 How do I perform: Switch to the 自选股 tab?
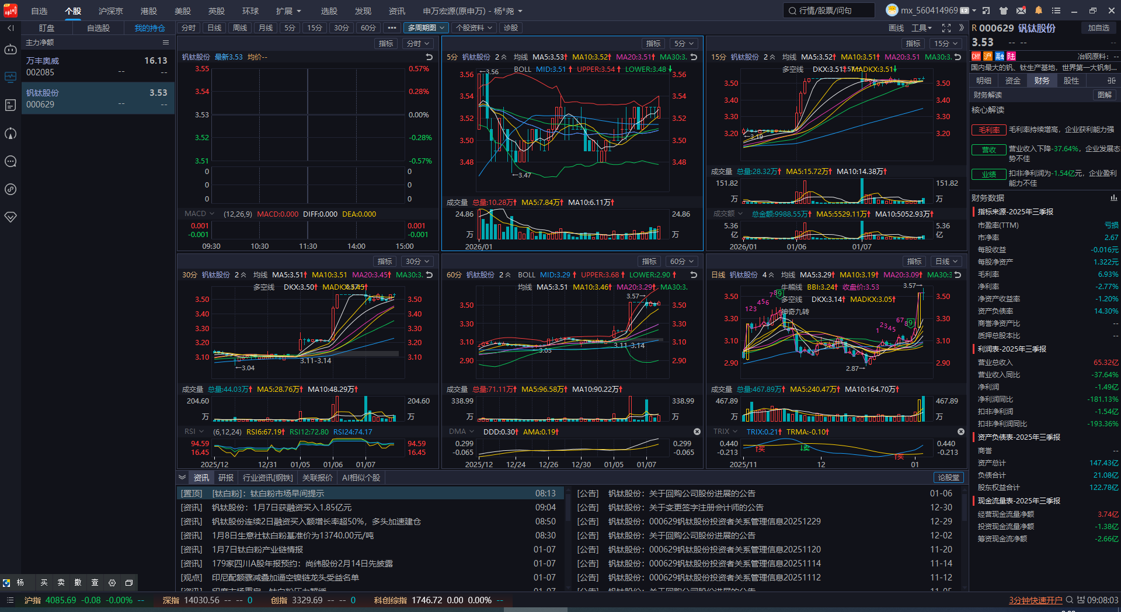(x=98, y=28)
